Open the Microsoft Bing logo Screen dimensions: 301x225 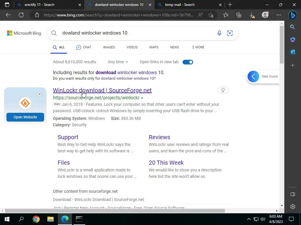[x=24, y=33]
